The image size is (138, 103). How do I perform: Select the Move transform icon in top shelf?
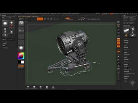click(45, 19)
